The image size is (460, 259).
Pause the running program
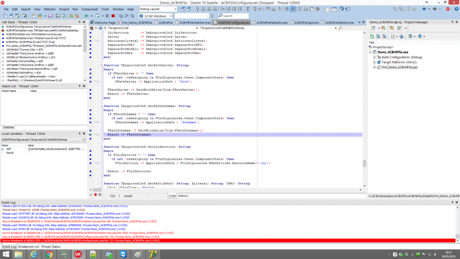(x=107, y=16)
